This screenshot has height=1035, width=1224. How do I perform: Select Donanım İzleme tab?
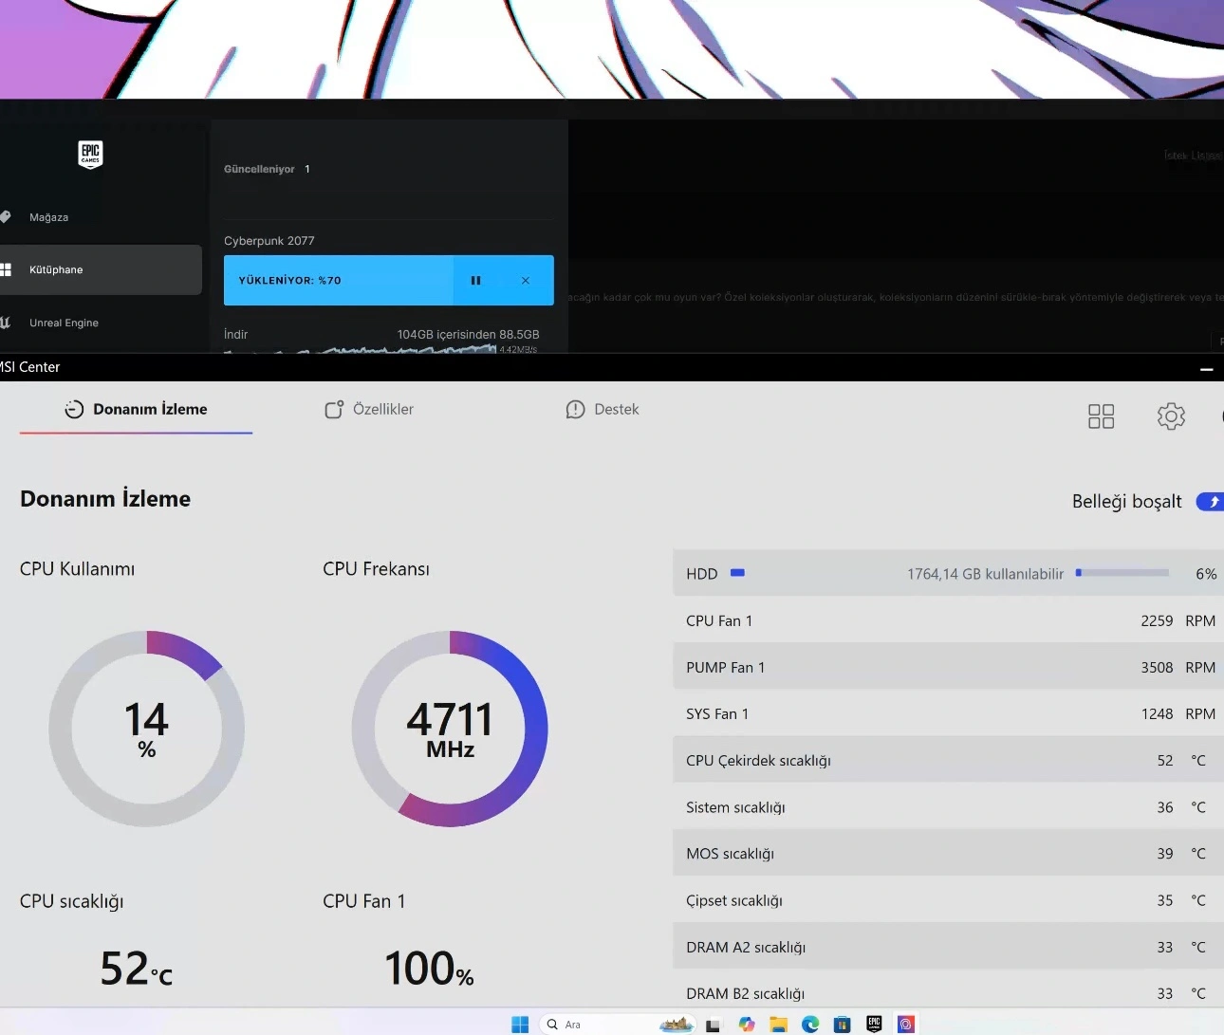pos(136,410)
